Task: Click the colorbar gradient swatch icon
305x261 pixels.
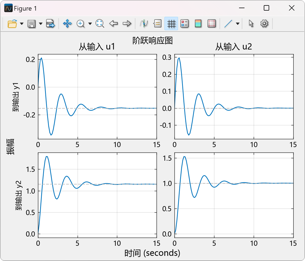Action: tap(198, 24)
